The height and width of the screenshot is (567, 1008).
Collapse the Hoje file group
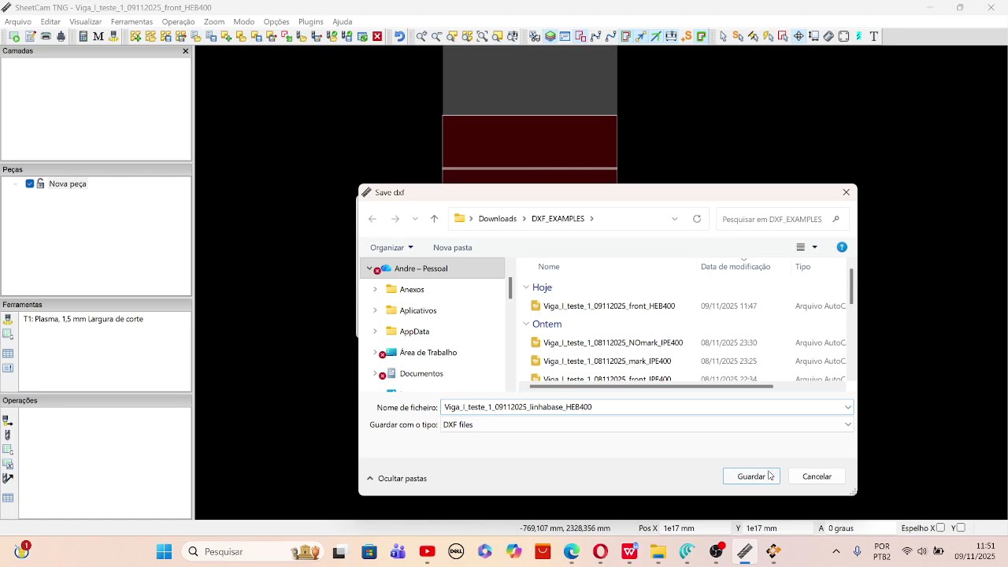pos(526,287)
